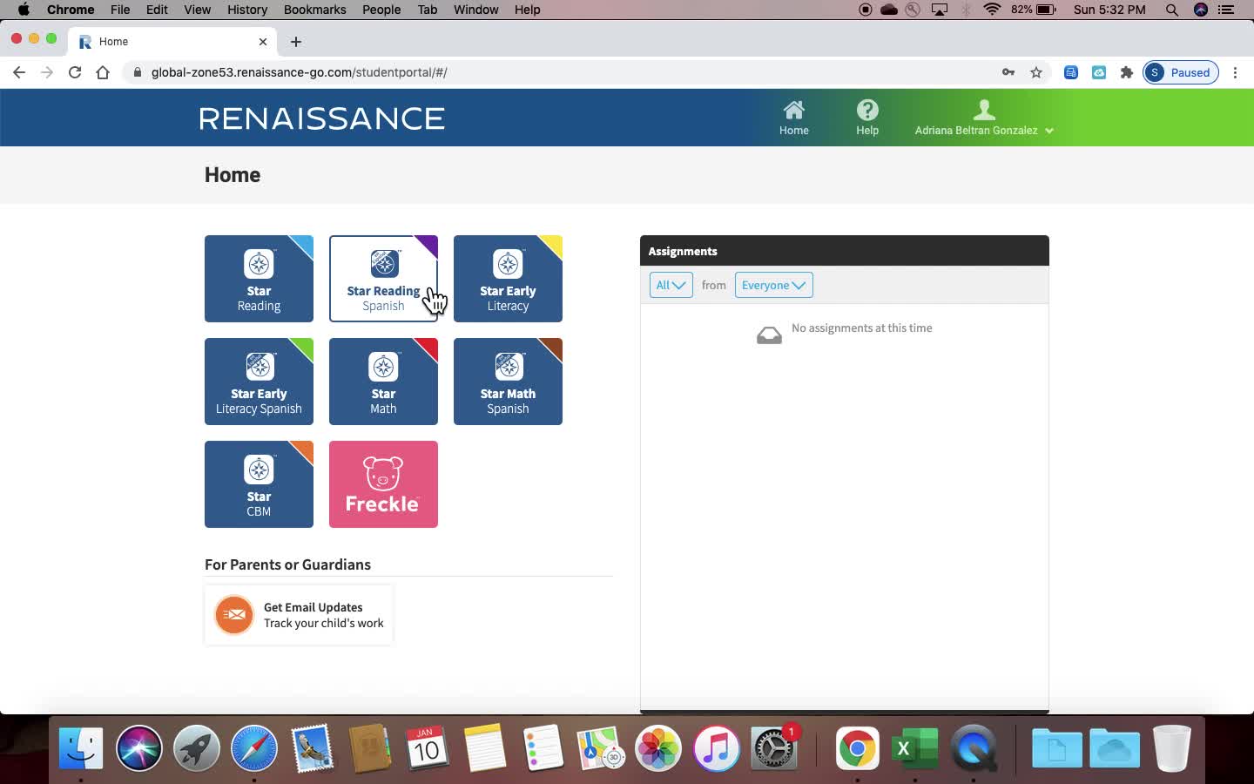This screenshot has height=784, width=1254.
Task: Open the Star Reading Spanish tile
Action: [383, 279]
